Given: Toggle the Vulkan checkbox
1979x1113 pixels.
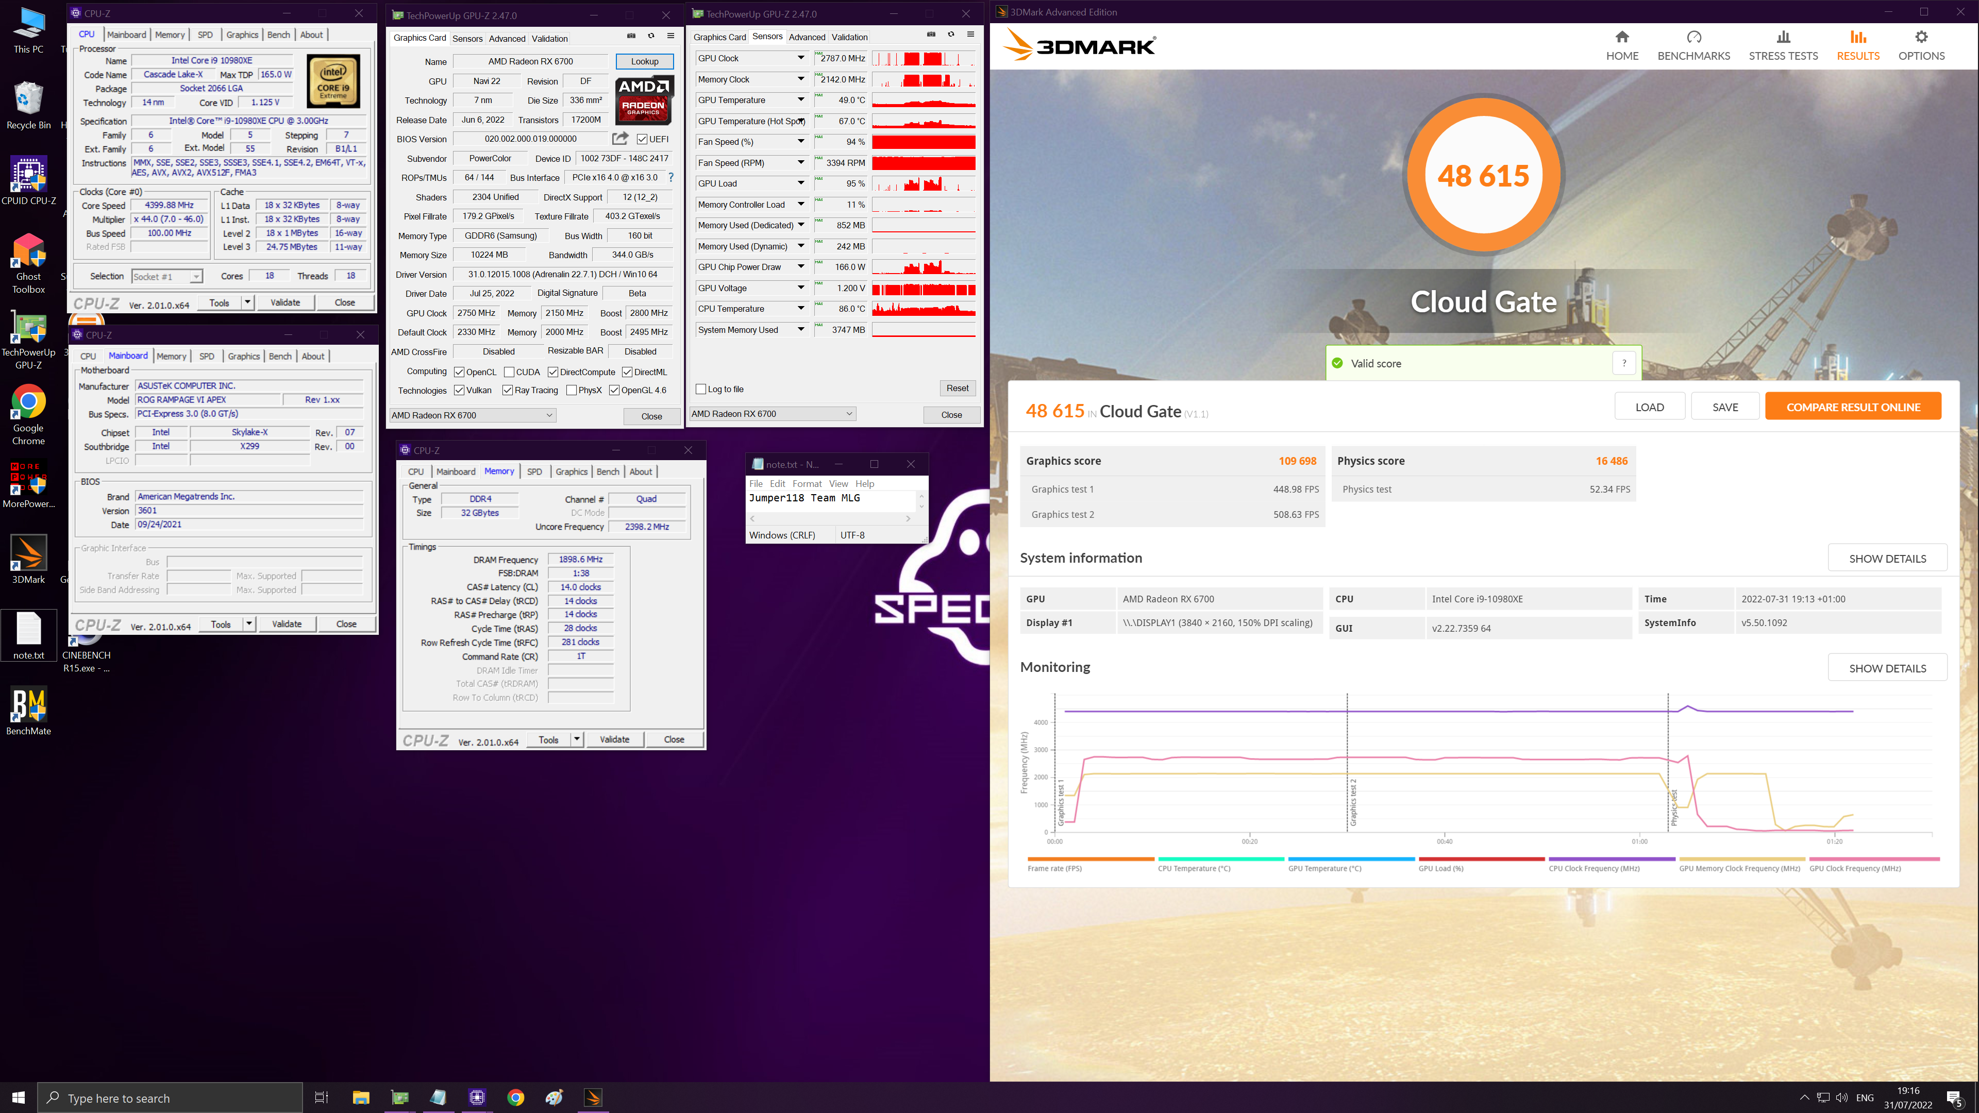Looking at the screenshot, I should pos(459,390).
